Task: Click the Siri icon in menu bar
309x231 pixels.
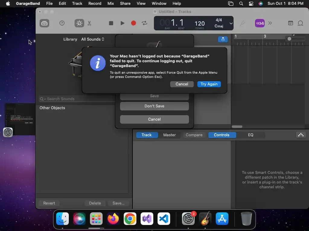Action: (x=260, y=4)
